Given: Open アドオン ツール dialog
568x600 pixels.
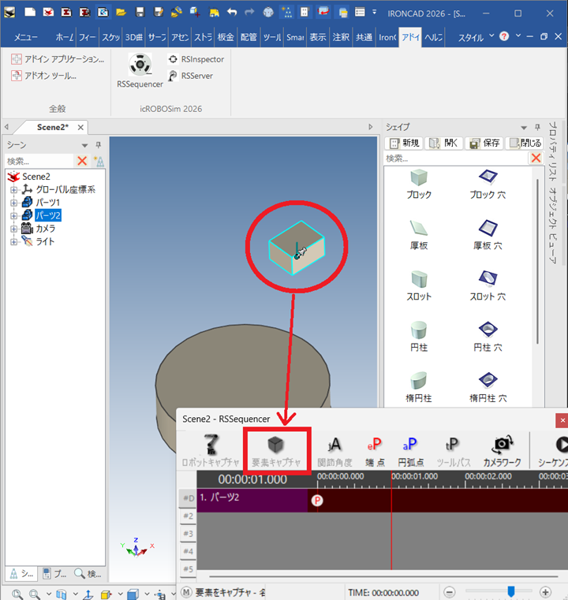Looking at the screenshot, I should pos(43,76).
